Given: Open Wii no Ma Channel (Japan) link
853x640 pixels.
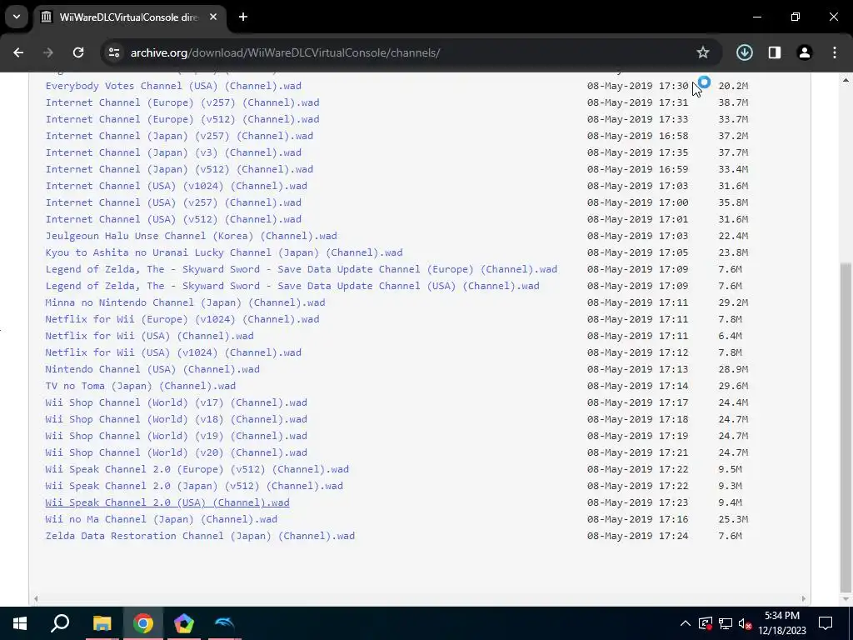Looking at the screenshot, I should (161, 519).
